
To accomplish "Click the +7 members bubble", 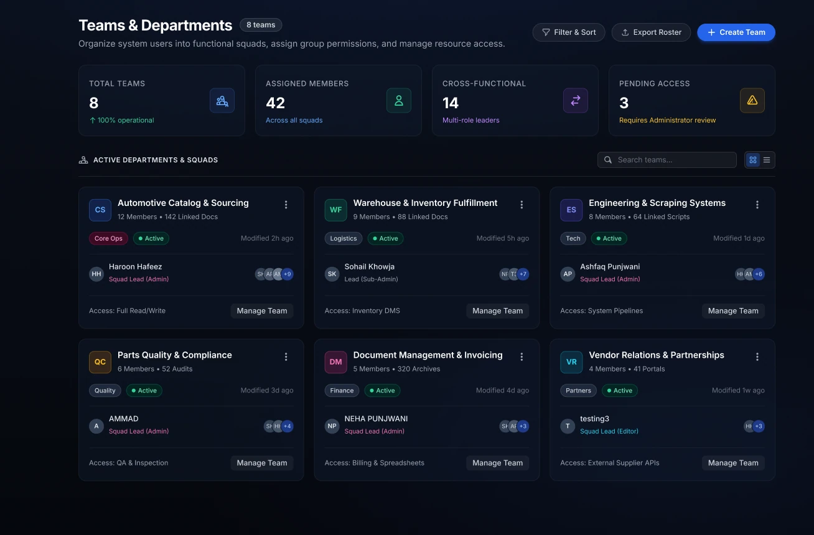I will click(x=523, y=274).
